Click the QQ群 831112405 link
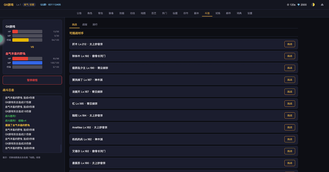Screen dimensions: 329x172 (x=50, y=5)
